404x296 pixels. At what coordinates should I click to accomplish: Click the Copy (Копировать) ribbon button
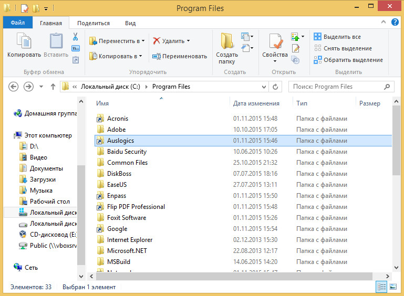coord(24,45)
